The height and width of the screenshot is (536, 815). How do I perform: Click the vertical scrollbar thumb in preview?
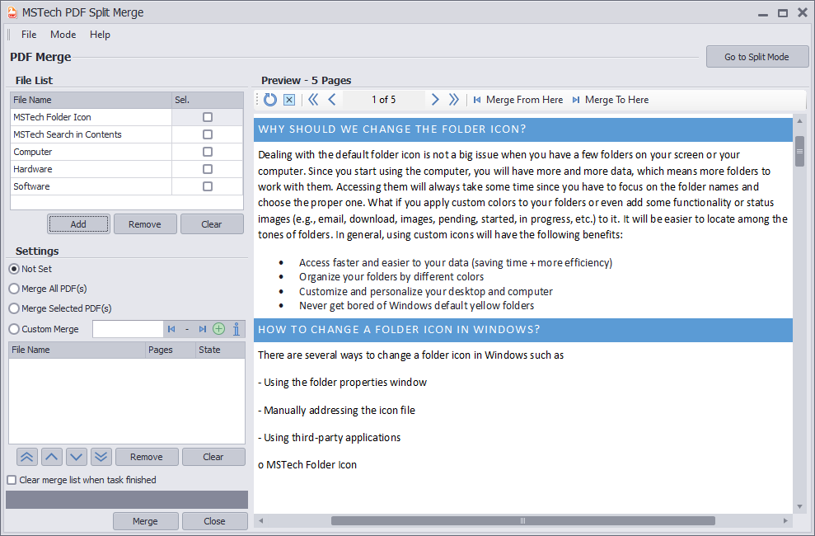799,151
